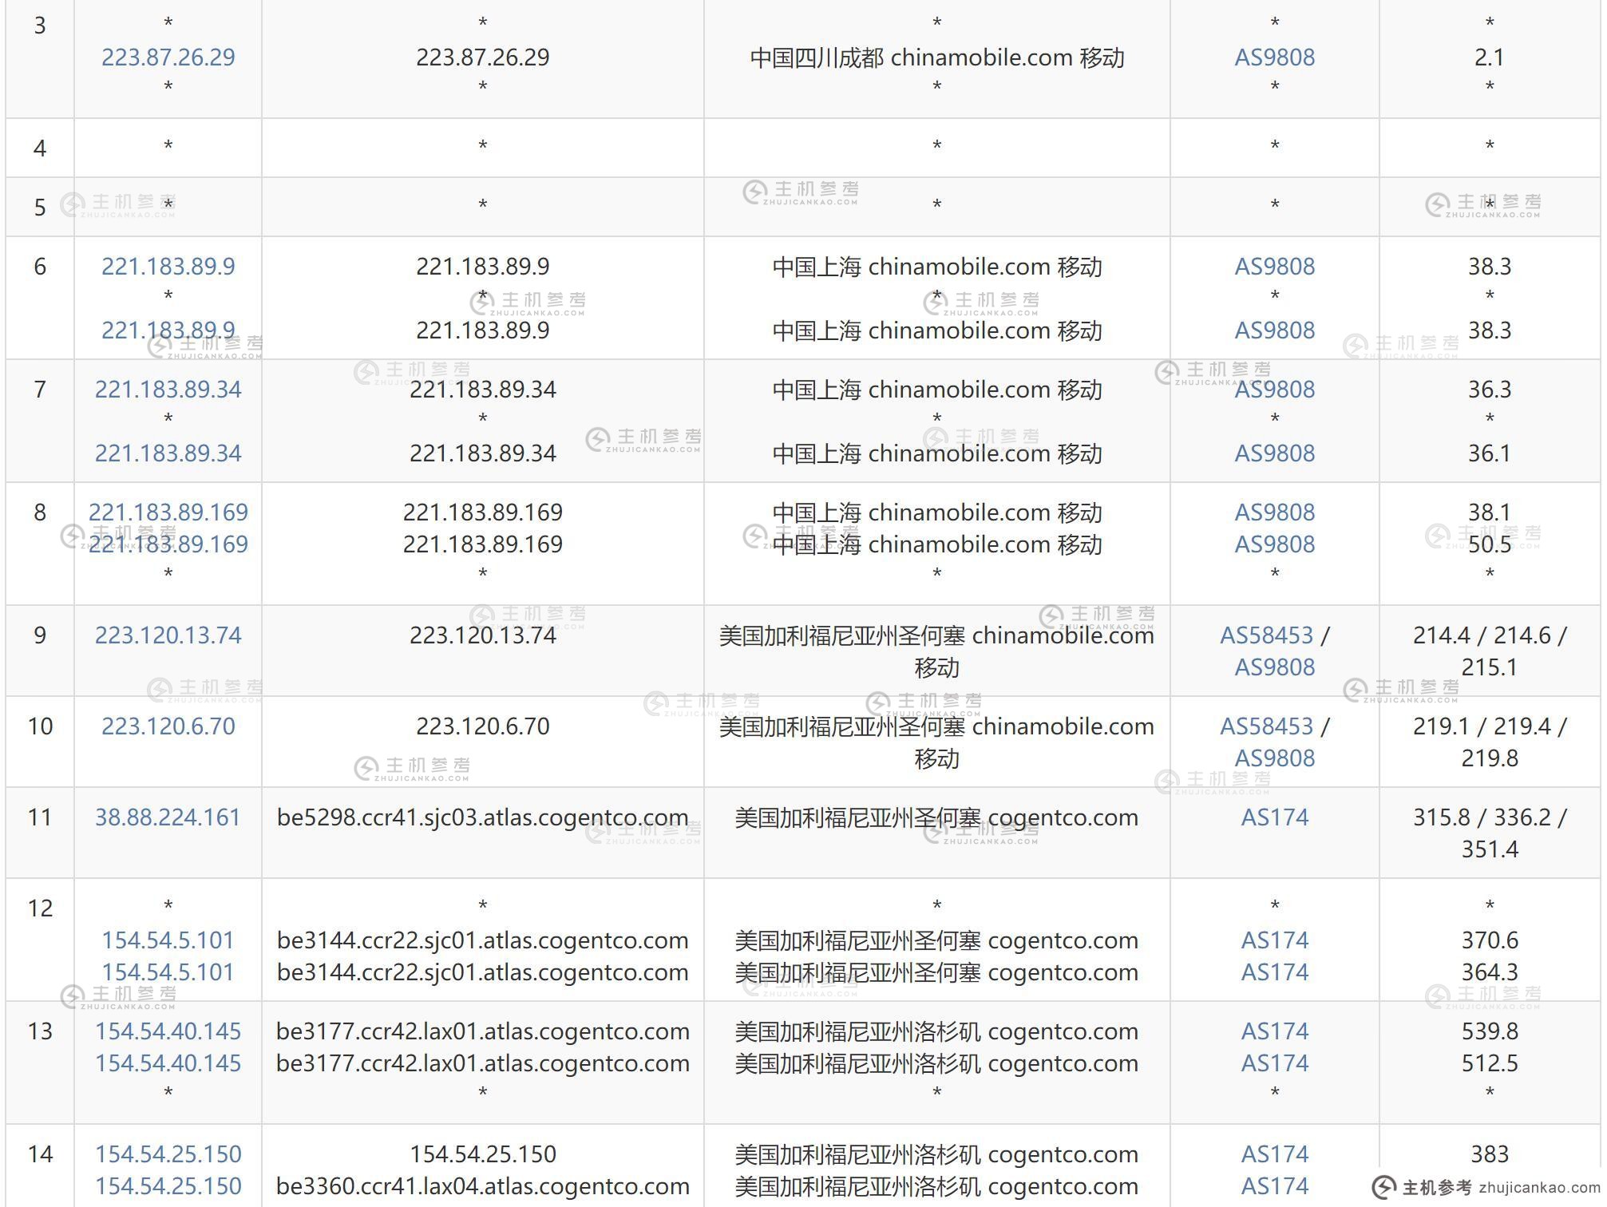Open the 154.54.40.145 link with 512.5 latency

pos(168,1063)
